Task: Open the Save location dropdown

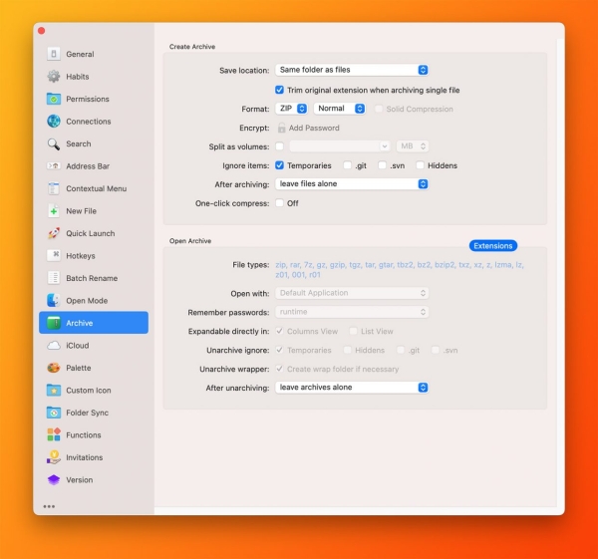Action: coord(352,70)
